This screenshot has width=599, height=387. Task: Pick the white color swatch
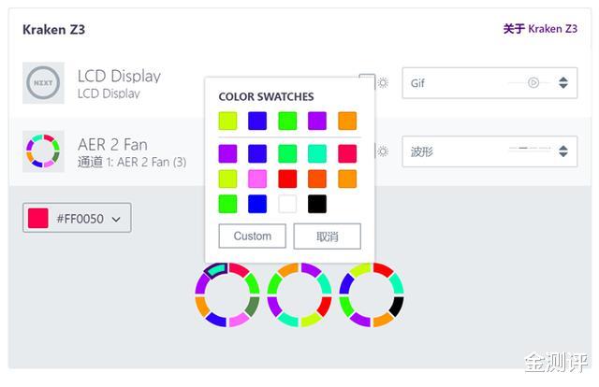(287, 204)
